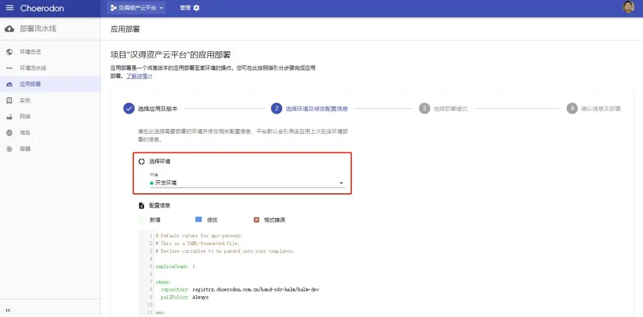
Task: Click the file icon beside 配置信息
Action: (142, 205)
